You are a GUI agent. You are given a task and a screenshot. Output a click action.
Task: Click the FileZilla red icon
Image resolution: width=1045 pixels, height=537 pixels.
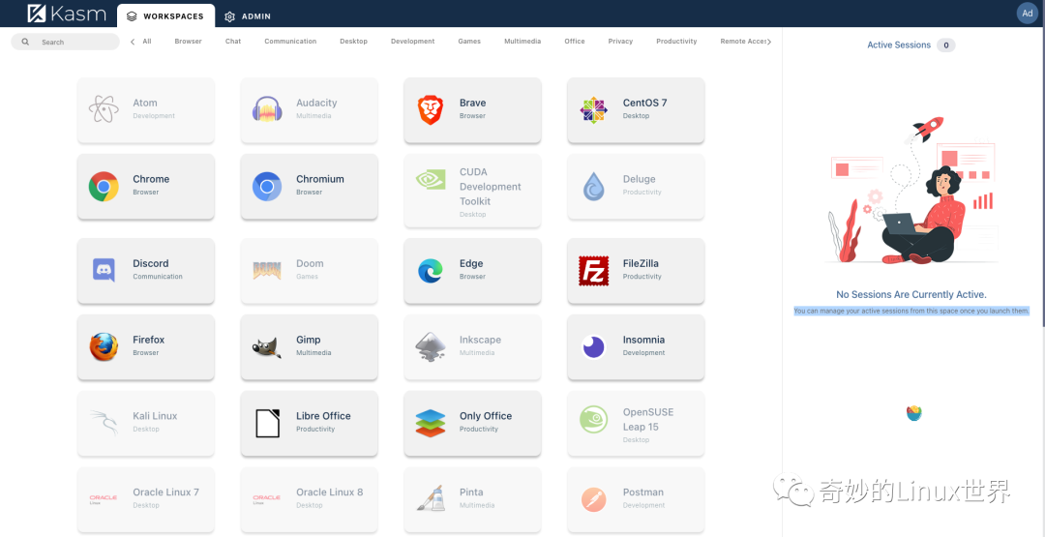pos(594,270)
